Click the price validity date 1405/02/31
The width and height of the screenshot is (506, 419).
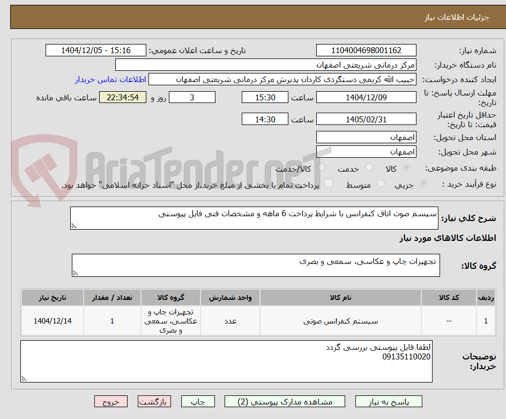pos(366,119)
